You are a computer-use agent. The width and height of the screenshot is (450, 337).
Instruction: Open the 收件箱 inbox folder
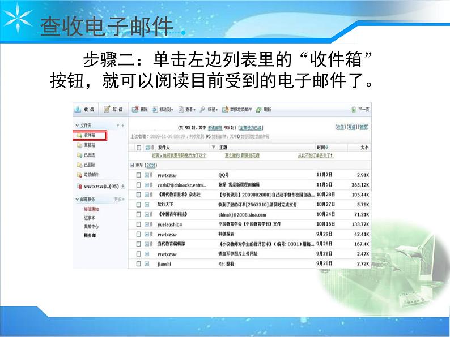[90, 136]
